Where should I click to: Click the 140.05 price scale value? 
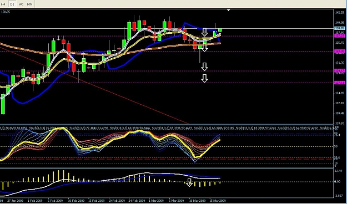[x=340, y=23]
